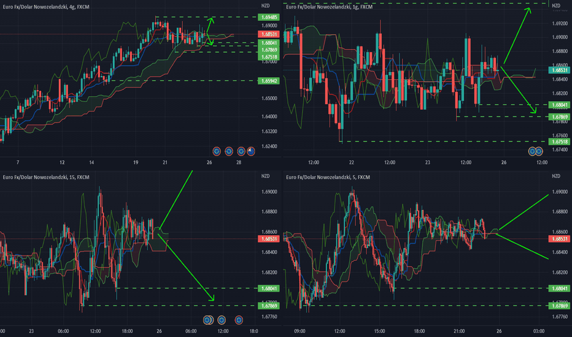The width and height of the screenshot is (572, 337).
Task: Click the NZD currency label on the 5 chart
Action: (556, 176)
